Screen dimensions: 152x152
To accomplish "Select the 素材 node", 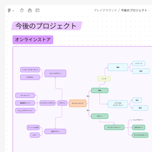I will (137, 100).
